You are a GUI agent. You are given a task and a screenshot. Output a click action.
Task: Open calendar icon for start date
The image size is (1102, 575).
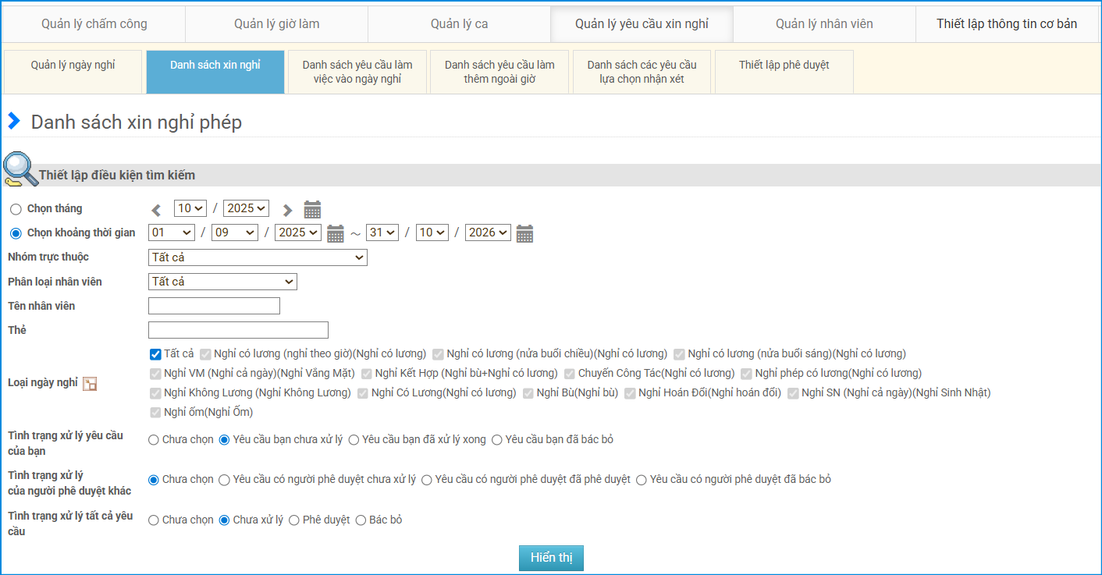[336, 233]
